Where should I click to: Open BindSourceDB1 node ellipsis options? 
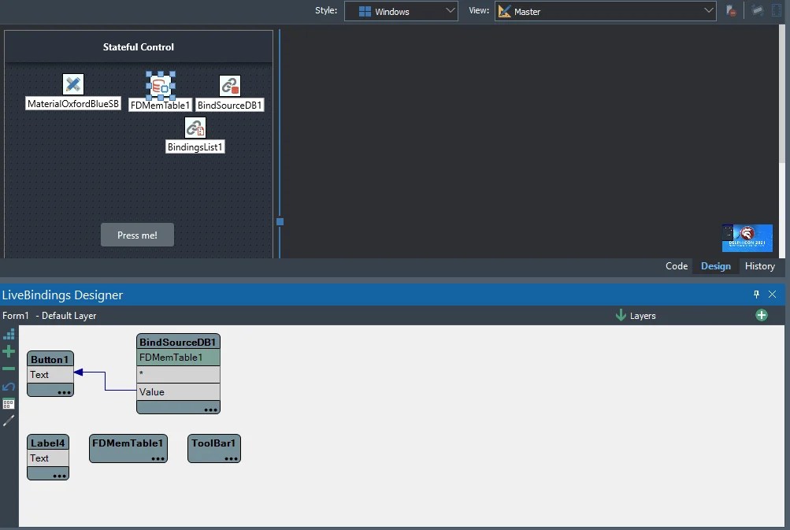tap(210, 410)
